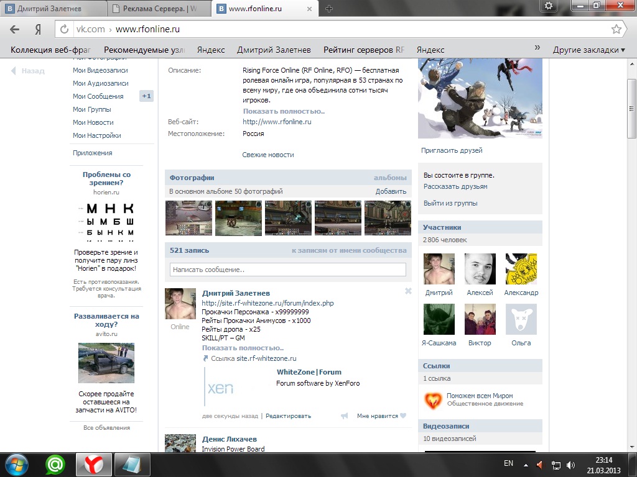Open the browser settings gear icon

pos(549,6)
